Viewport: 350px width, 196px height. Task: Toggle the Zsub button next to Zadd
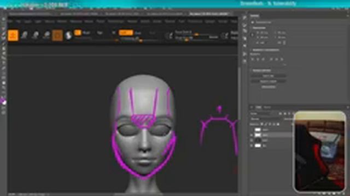point(138,33)
